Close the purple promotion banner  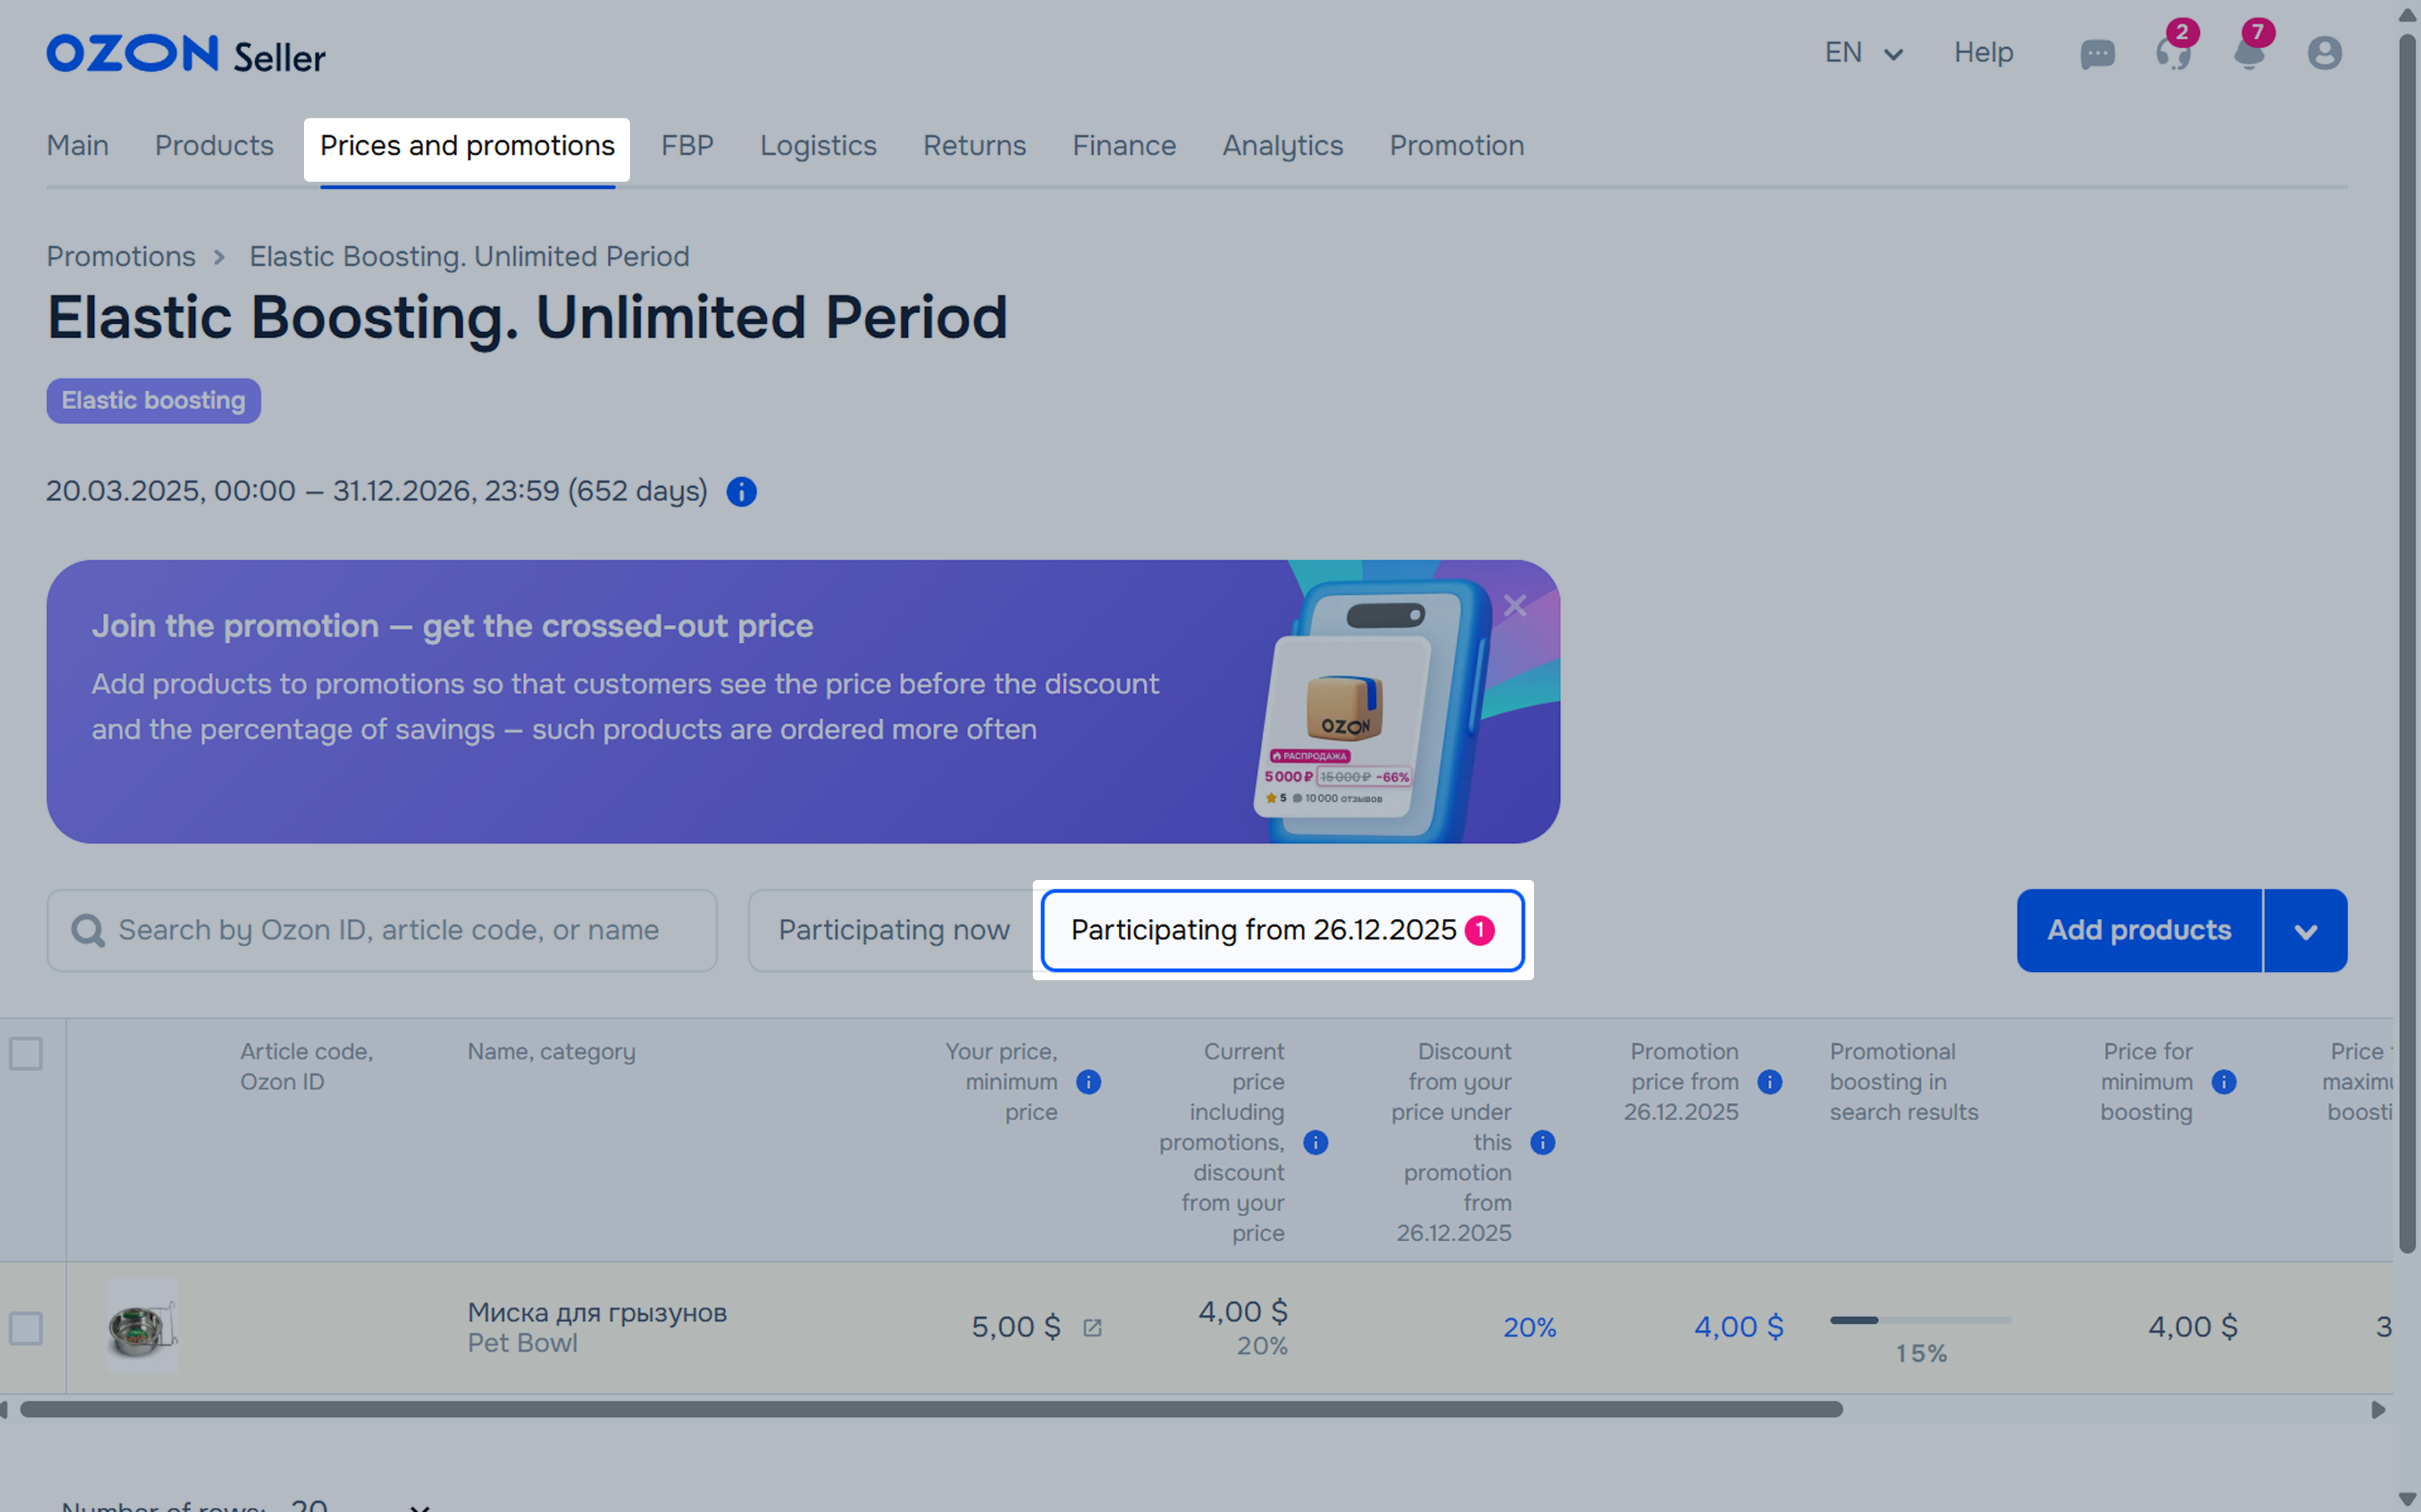coord(1514,605)
